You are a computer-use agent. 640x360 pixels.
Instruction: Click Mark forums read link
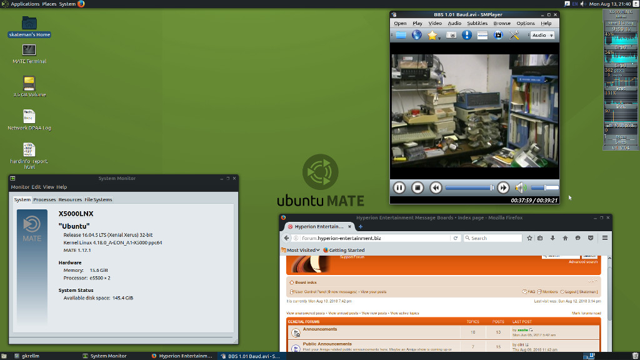pyautogui.click(x=586, y=313)
